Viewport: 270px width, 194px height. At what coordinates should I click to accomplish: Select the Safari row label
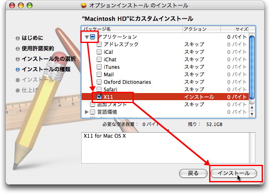[x=110, y=90]
